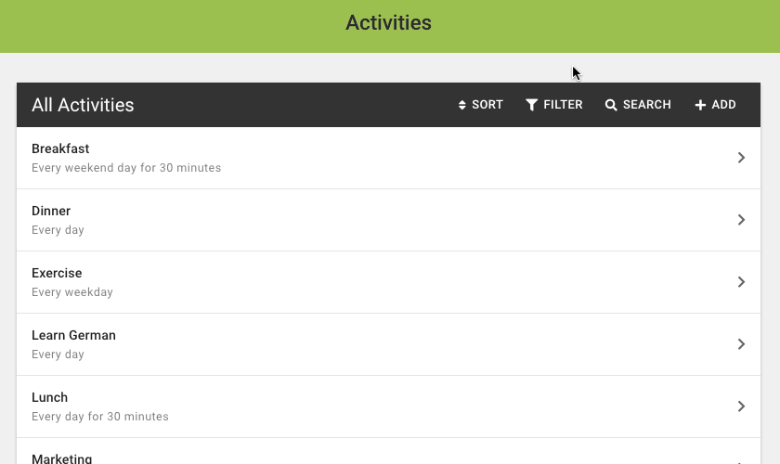Screen dimensions: 780x464
Task: Click the Filter funnel icon
Action: 532,105
